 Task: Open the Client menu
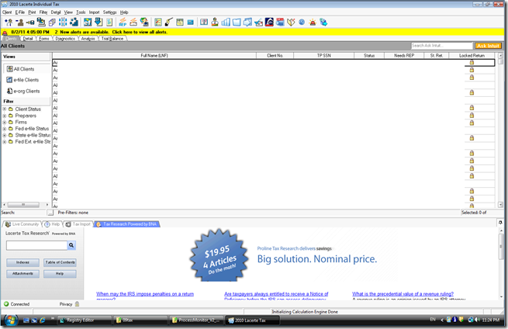click(x=7, y=12)
